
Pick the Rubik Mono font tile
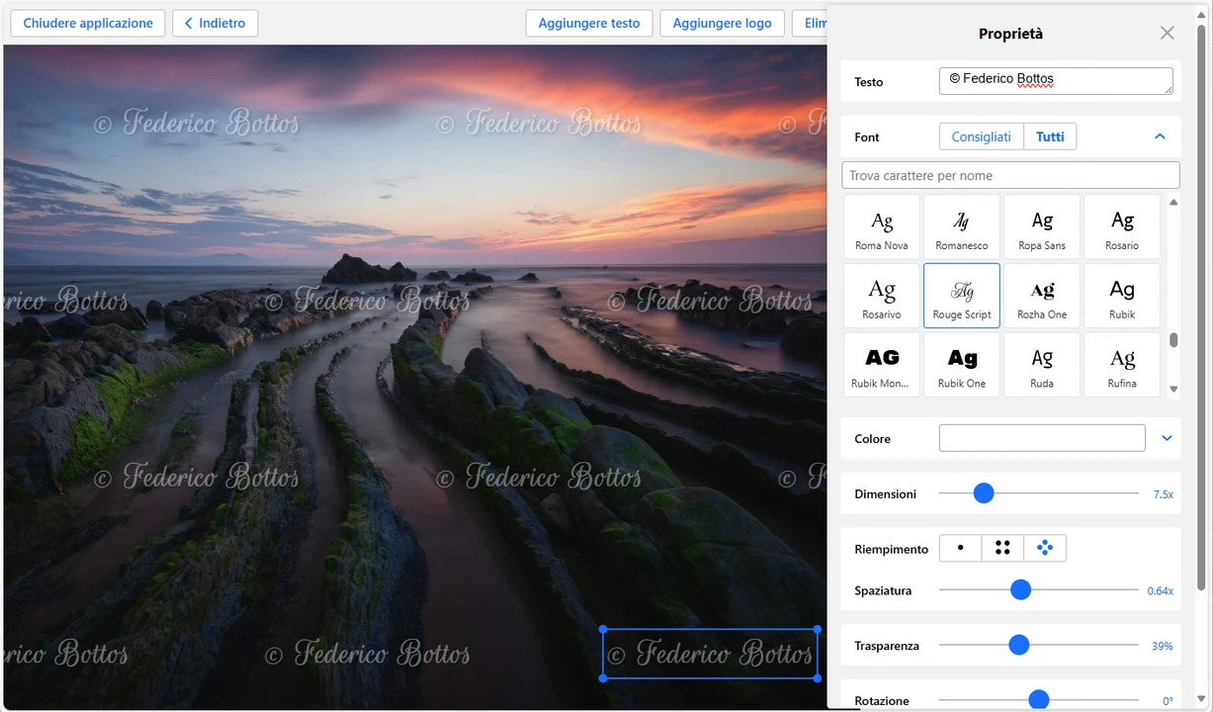[x=881, y=365]
